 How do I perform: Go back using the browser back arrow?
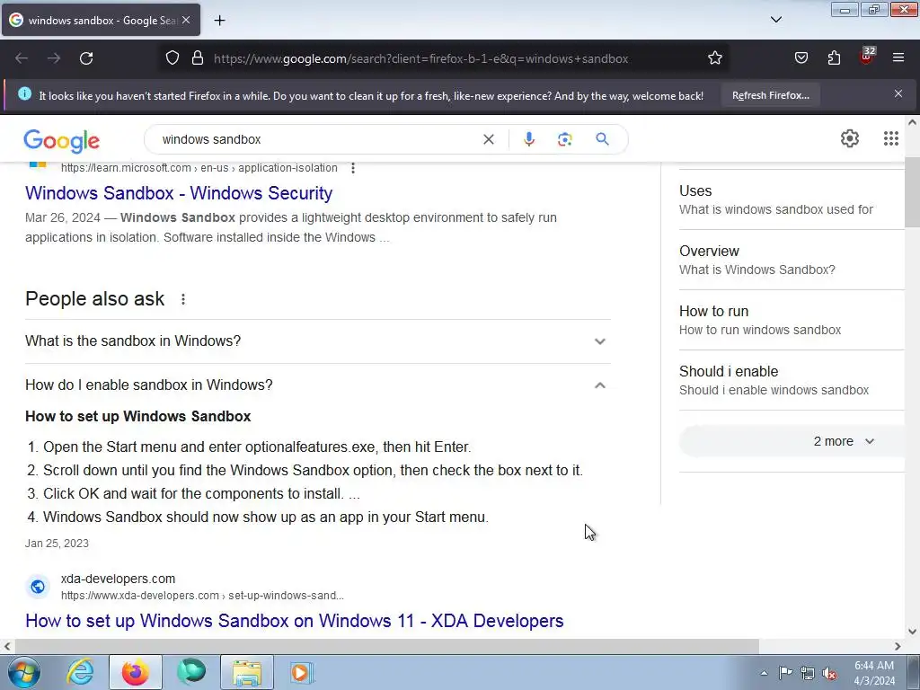point(22,58)
